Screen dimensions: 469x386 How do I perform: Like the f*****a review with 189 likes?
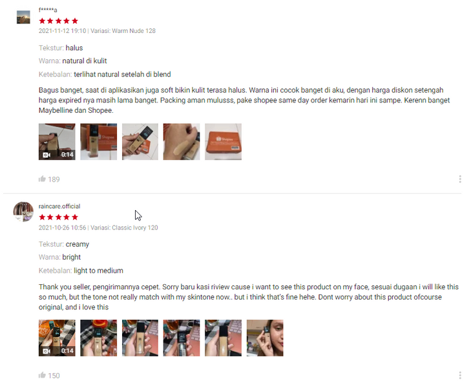42,179
